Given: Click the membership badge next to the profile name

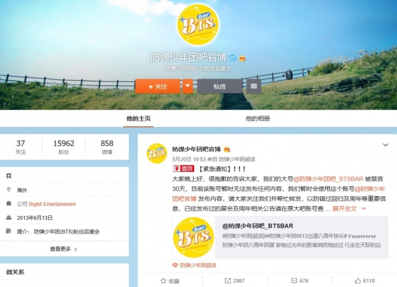Looking at the screenshot, I should click(243, 58).
